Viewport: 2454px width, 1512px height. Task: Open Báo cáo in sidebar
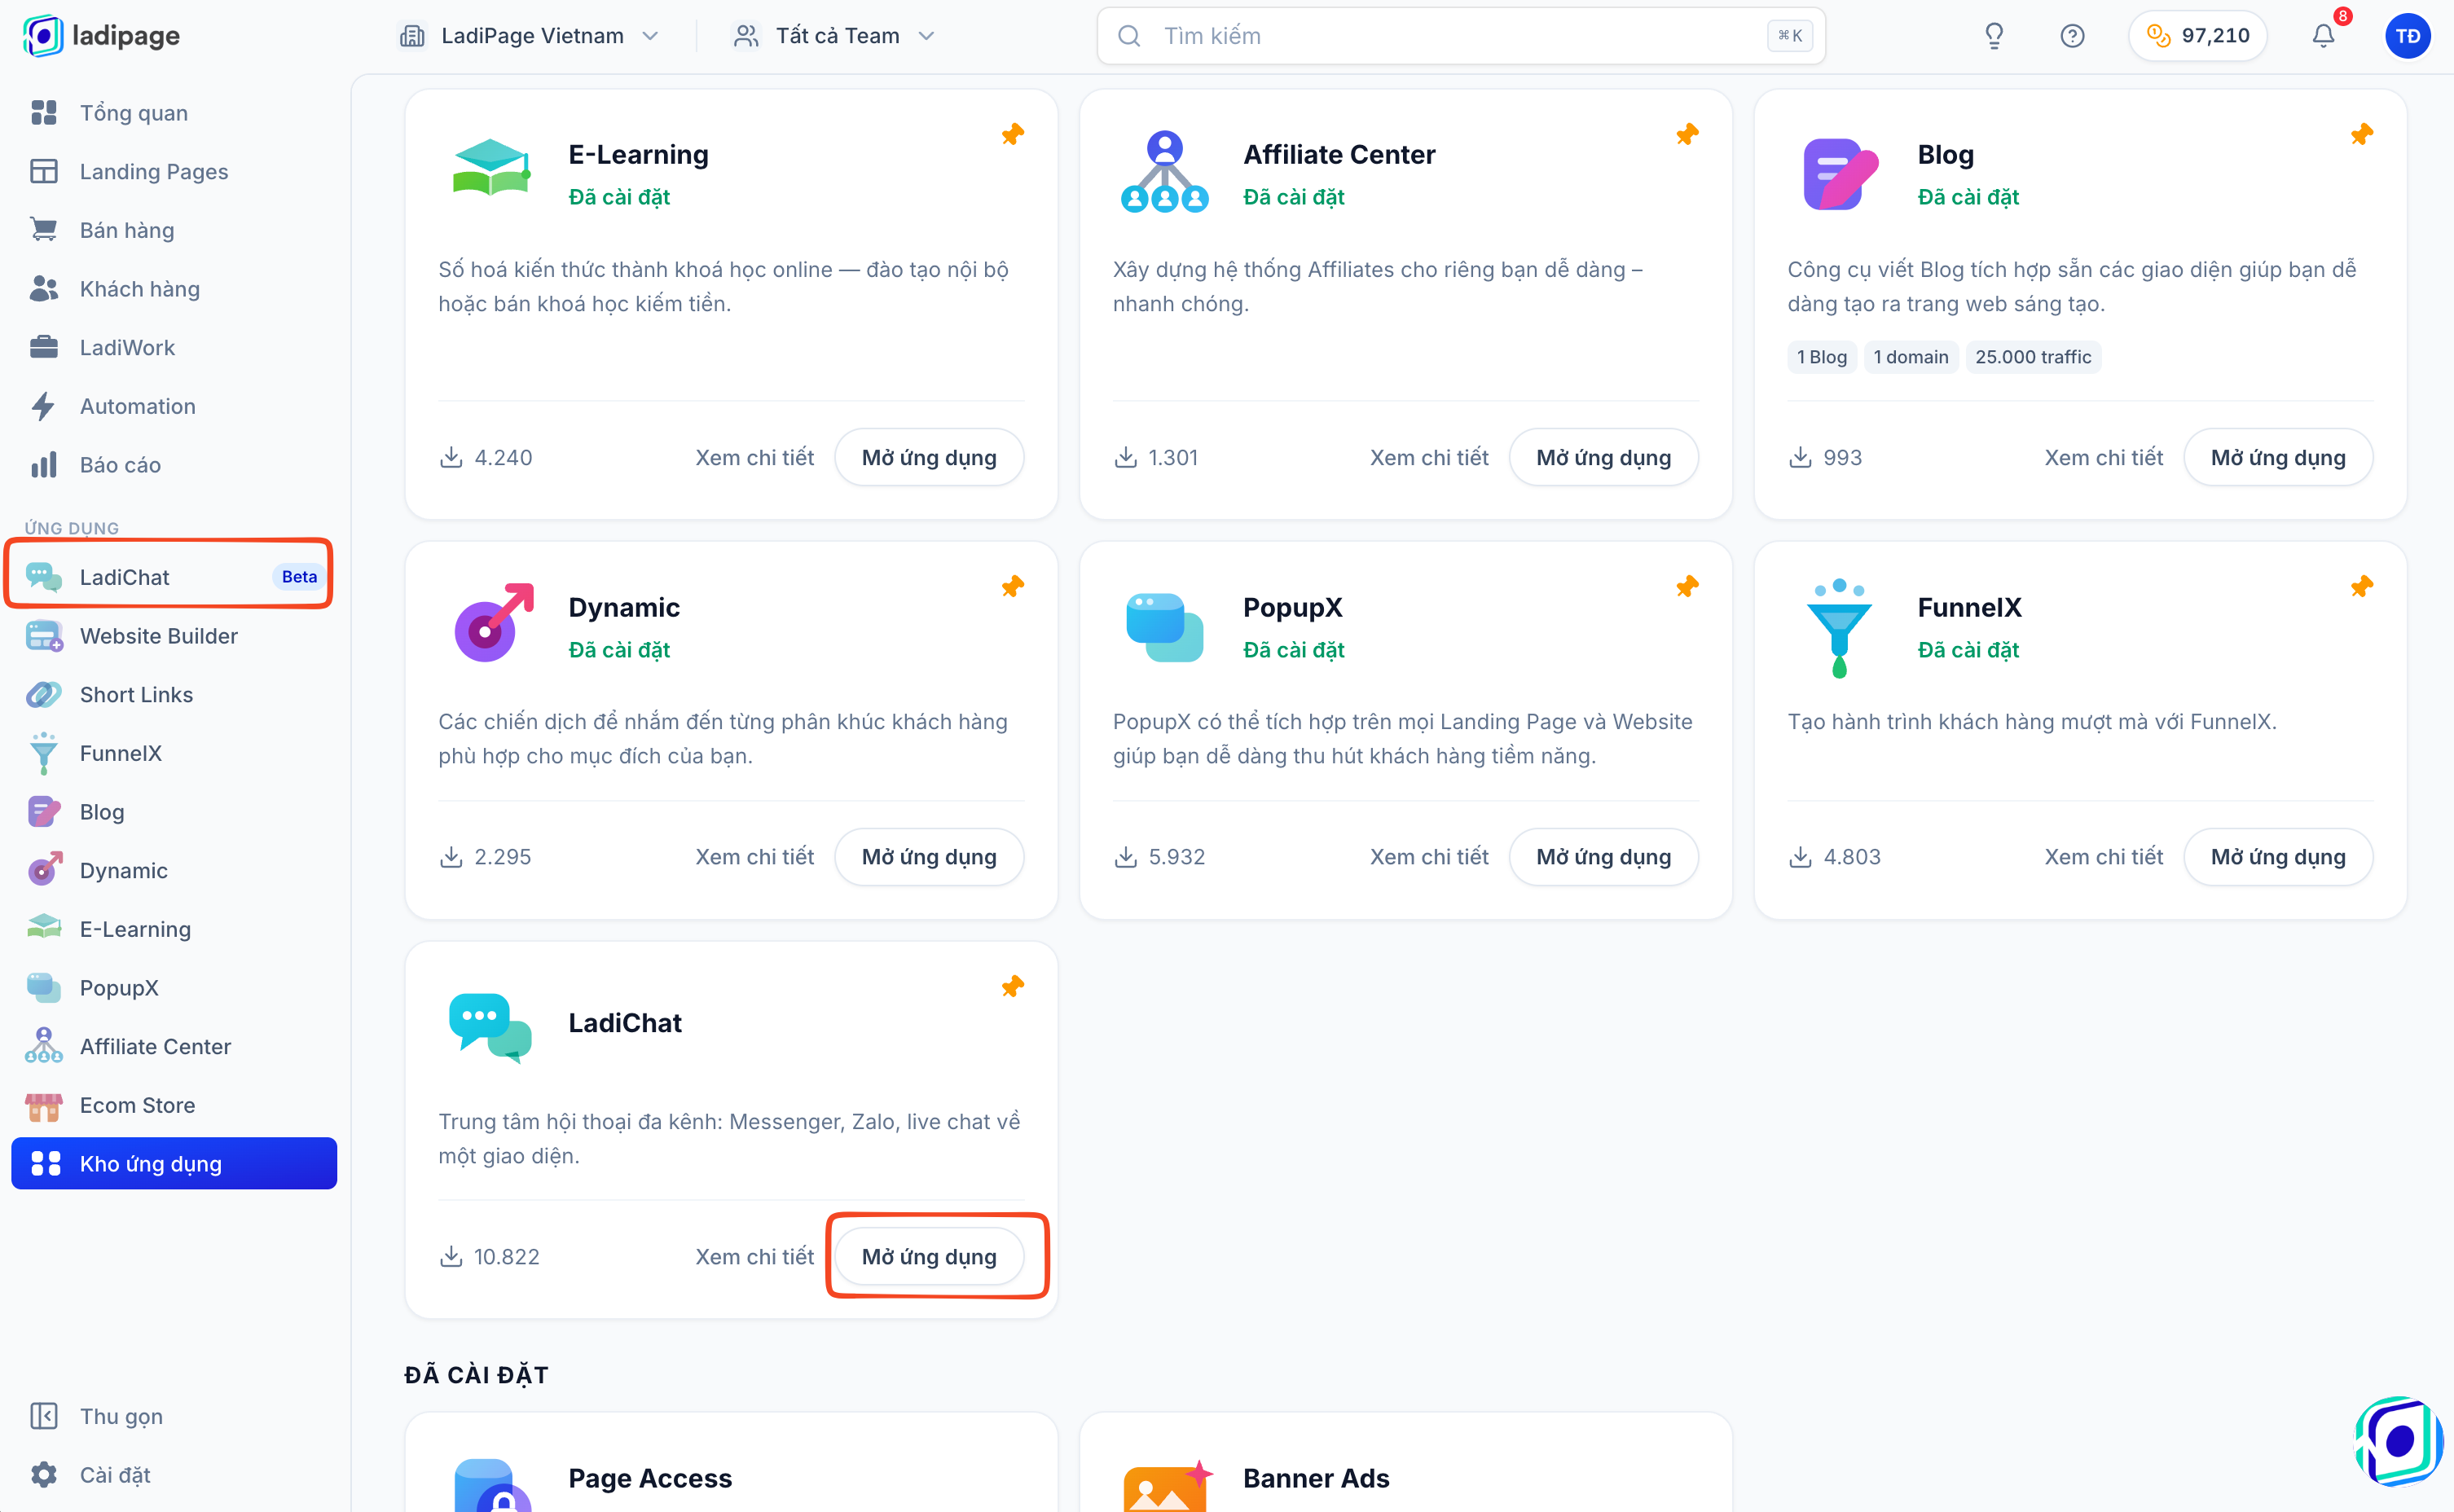(x=174, y=465)
